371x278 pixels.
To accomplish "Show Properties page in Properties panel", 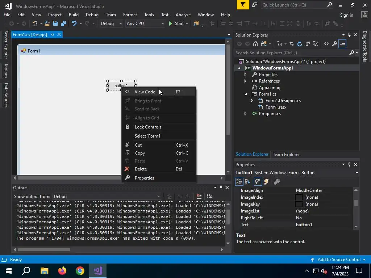I will 258,182.
